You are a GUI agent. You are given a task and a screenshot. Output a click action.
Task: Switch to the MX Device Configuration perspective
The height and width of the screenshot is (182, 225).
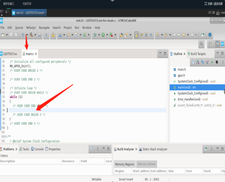coord(222,44)
